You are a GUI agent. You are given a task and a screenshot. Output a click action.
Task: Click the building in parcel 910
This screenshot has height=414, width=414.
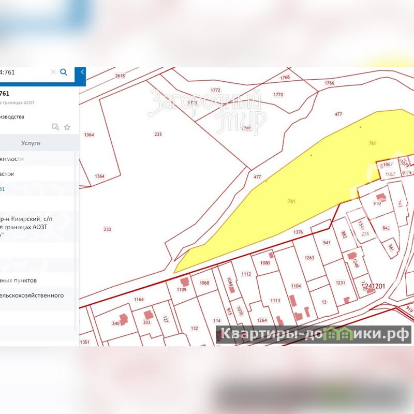click(381, 197)
